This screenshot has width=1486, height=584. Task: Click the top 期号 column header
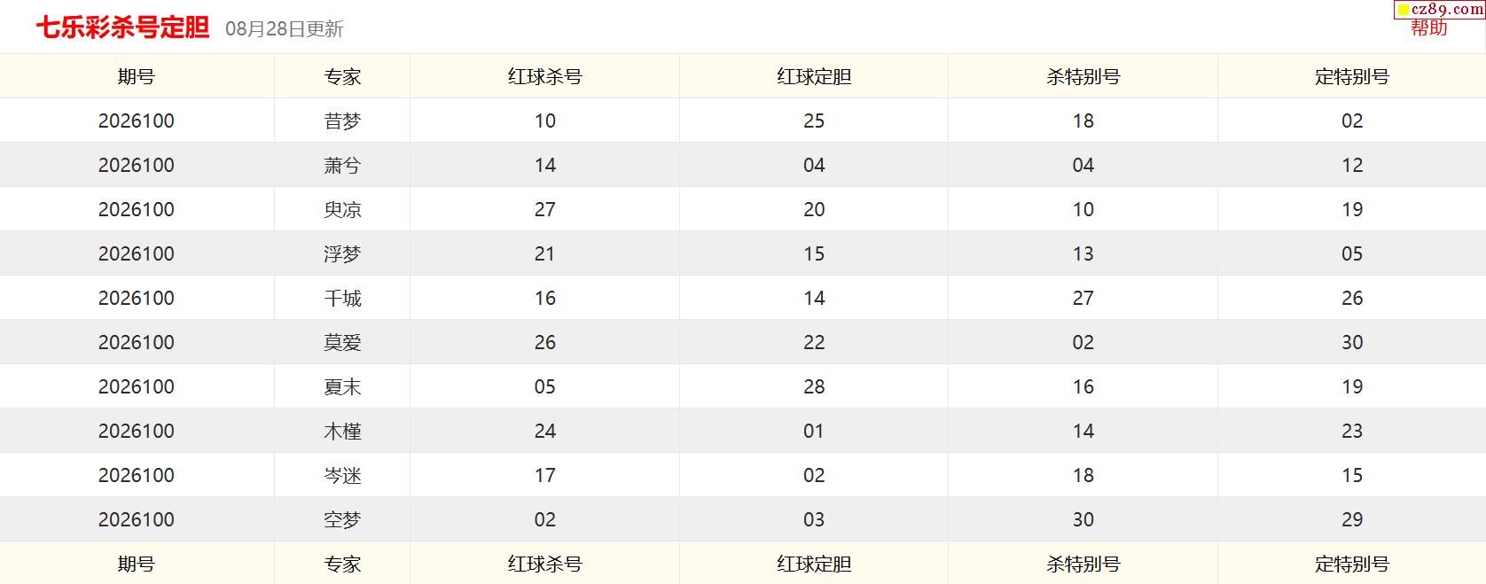137,76
